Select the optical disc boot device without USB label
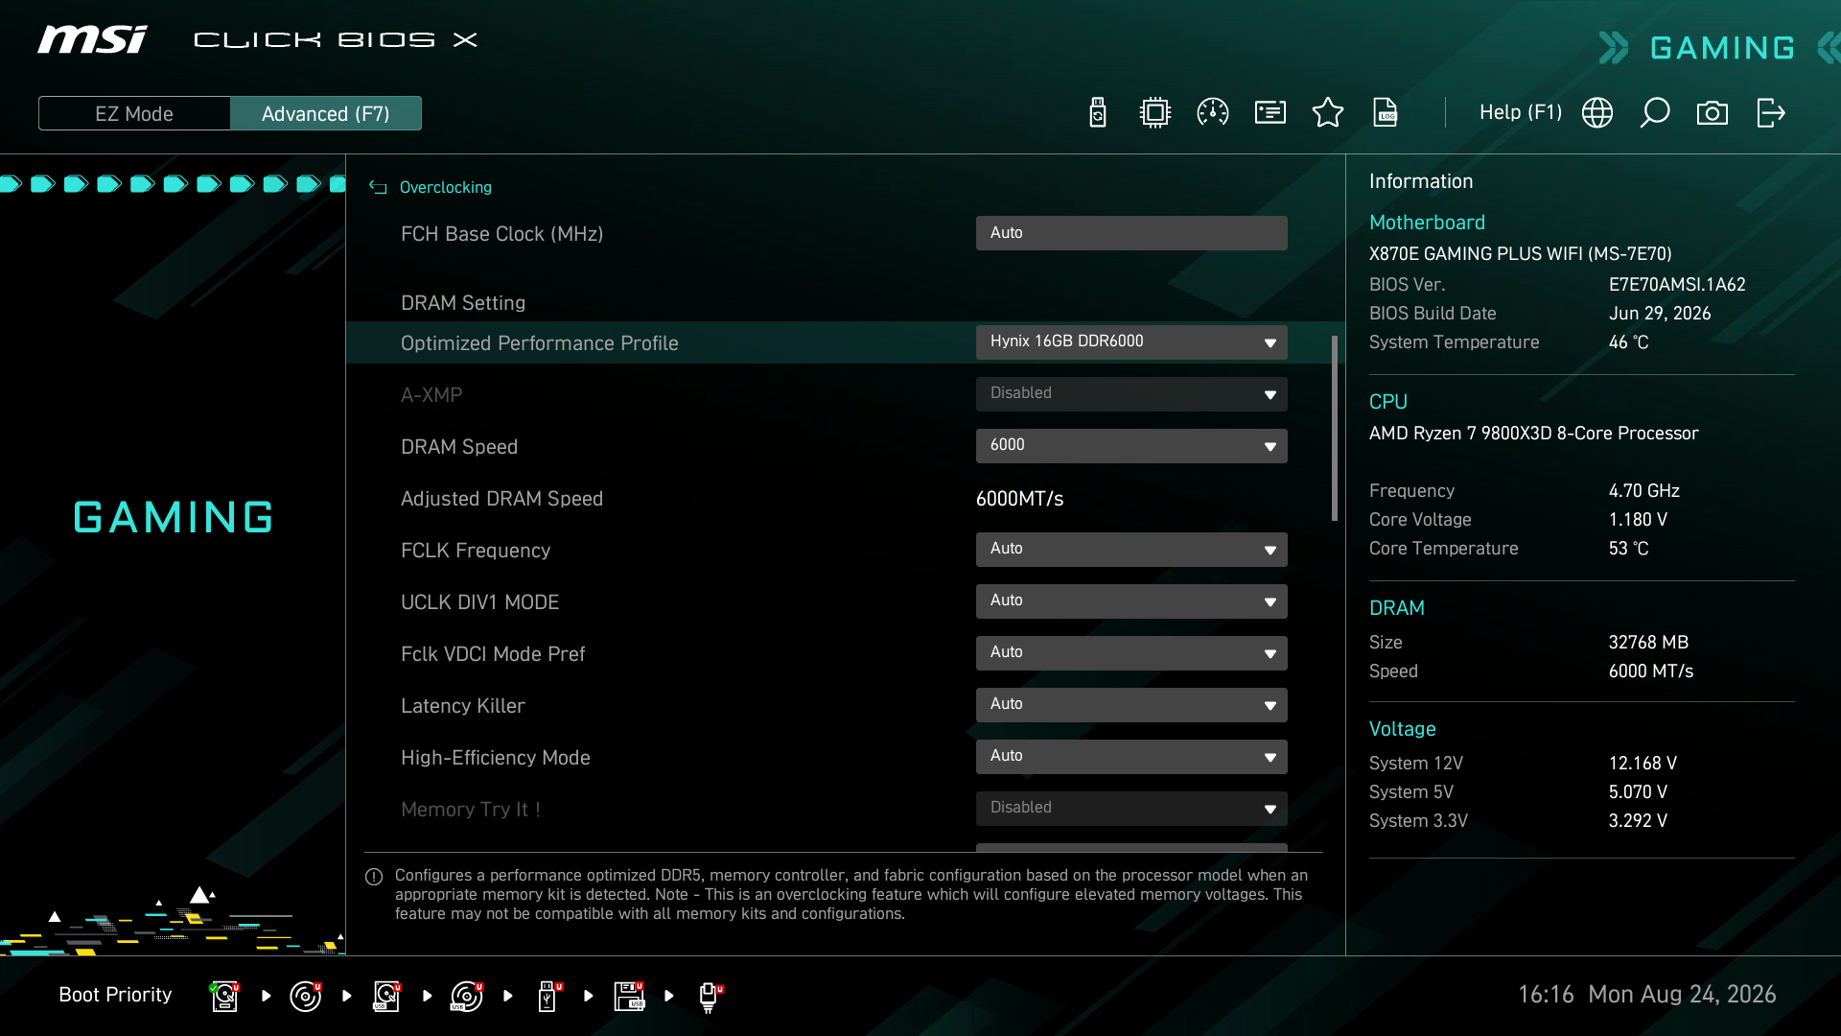Screen dimensions: 1841x1036 click(x=306, y=996)
